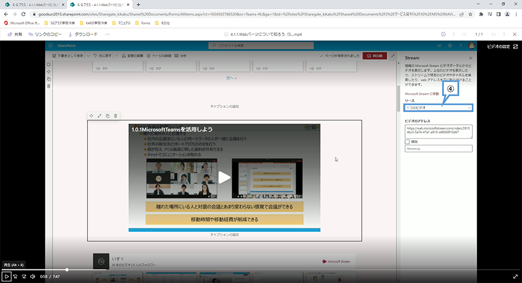Open a new browser tab
This screenshot has width=522, height=283.
138,5
